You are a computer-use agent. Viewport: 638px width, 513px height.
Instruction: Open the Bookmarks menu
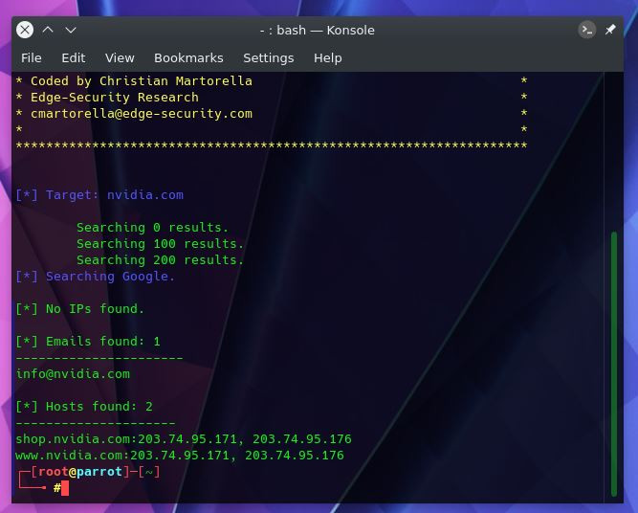pos(188,57)
